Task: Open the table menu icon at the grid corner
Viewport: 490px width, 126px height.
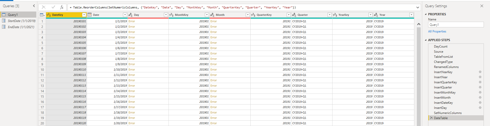Action: [42, 15]
